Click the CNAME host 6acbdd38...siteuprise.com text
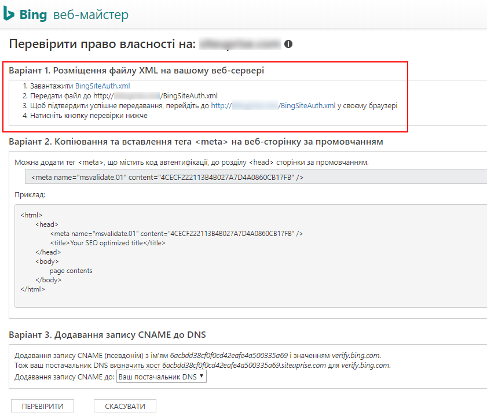Image resolution: width=487 pixels, height=413 pixels. click(244, 365)
